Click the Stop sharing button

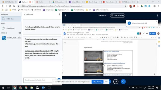point(97,82)
